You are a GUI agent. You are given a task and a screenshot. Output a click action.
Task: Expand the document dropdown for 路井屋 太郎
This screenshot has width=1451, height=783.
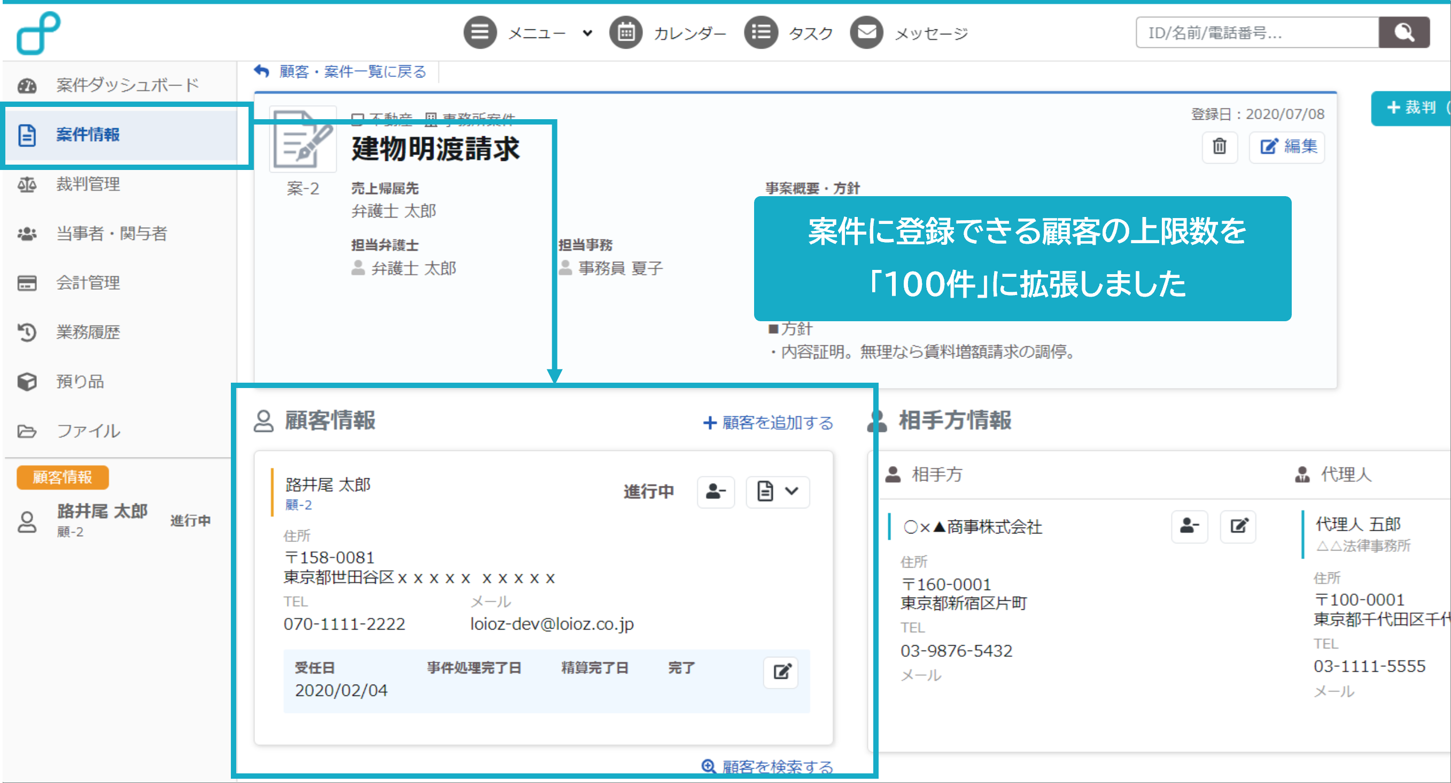(777, 492)
